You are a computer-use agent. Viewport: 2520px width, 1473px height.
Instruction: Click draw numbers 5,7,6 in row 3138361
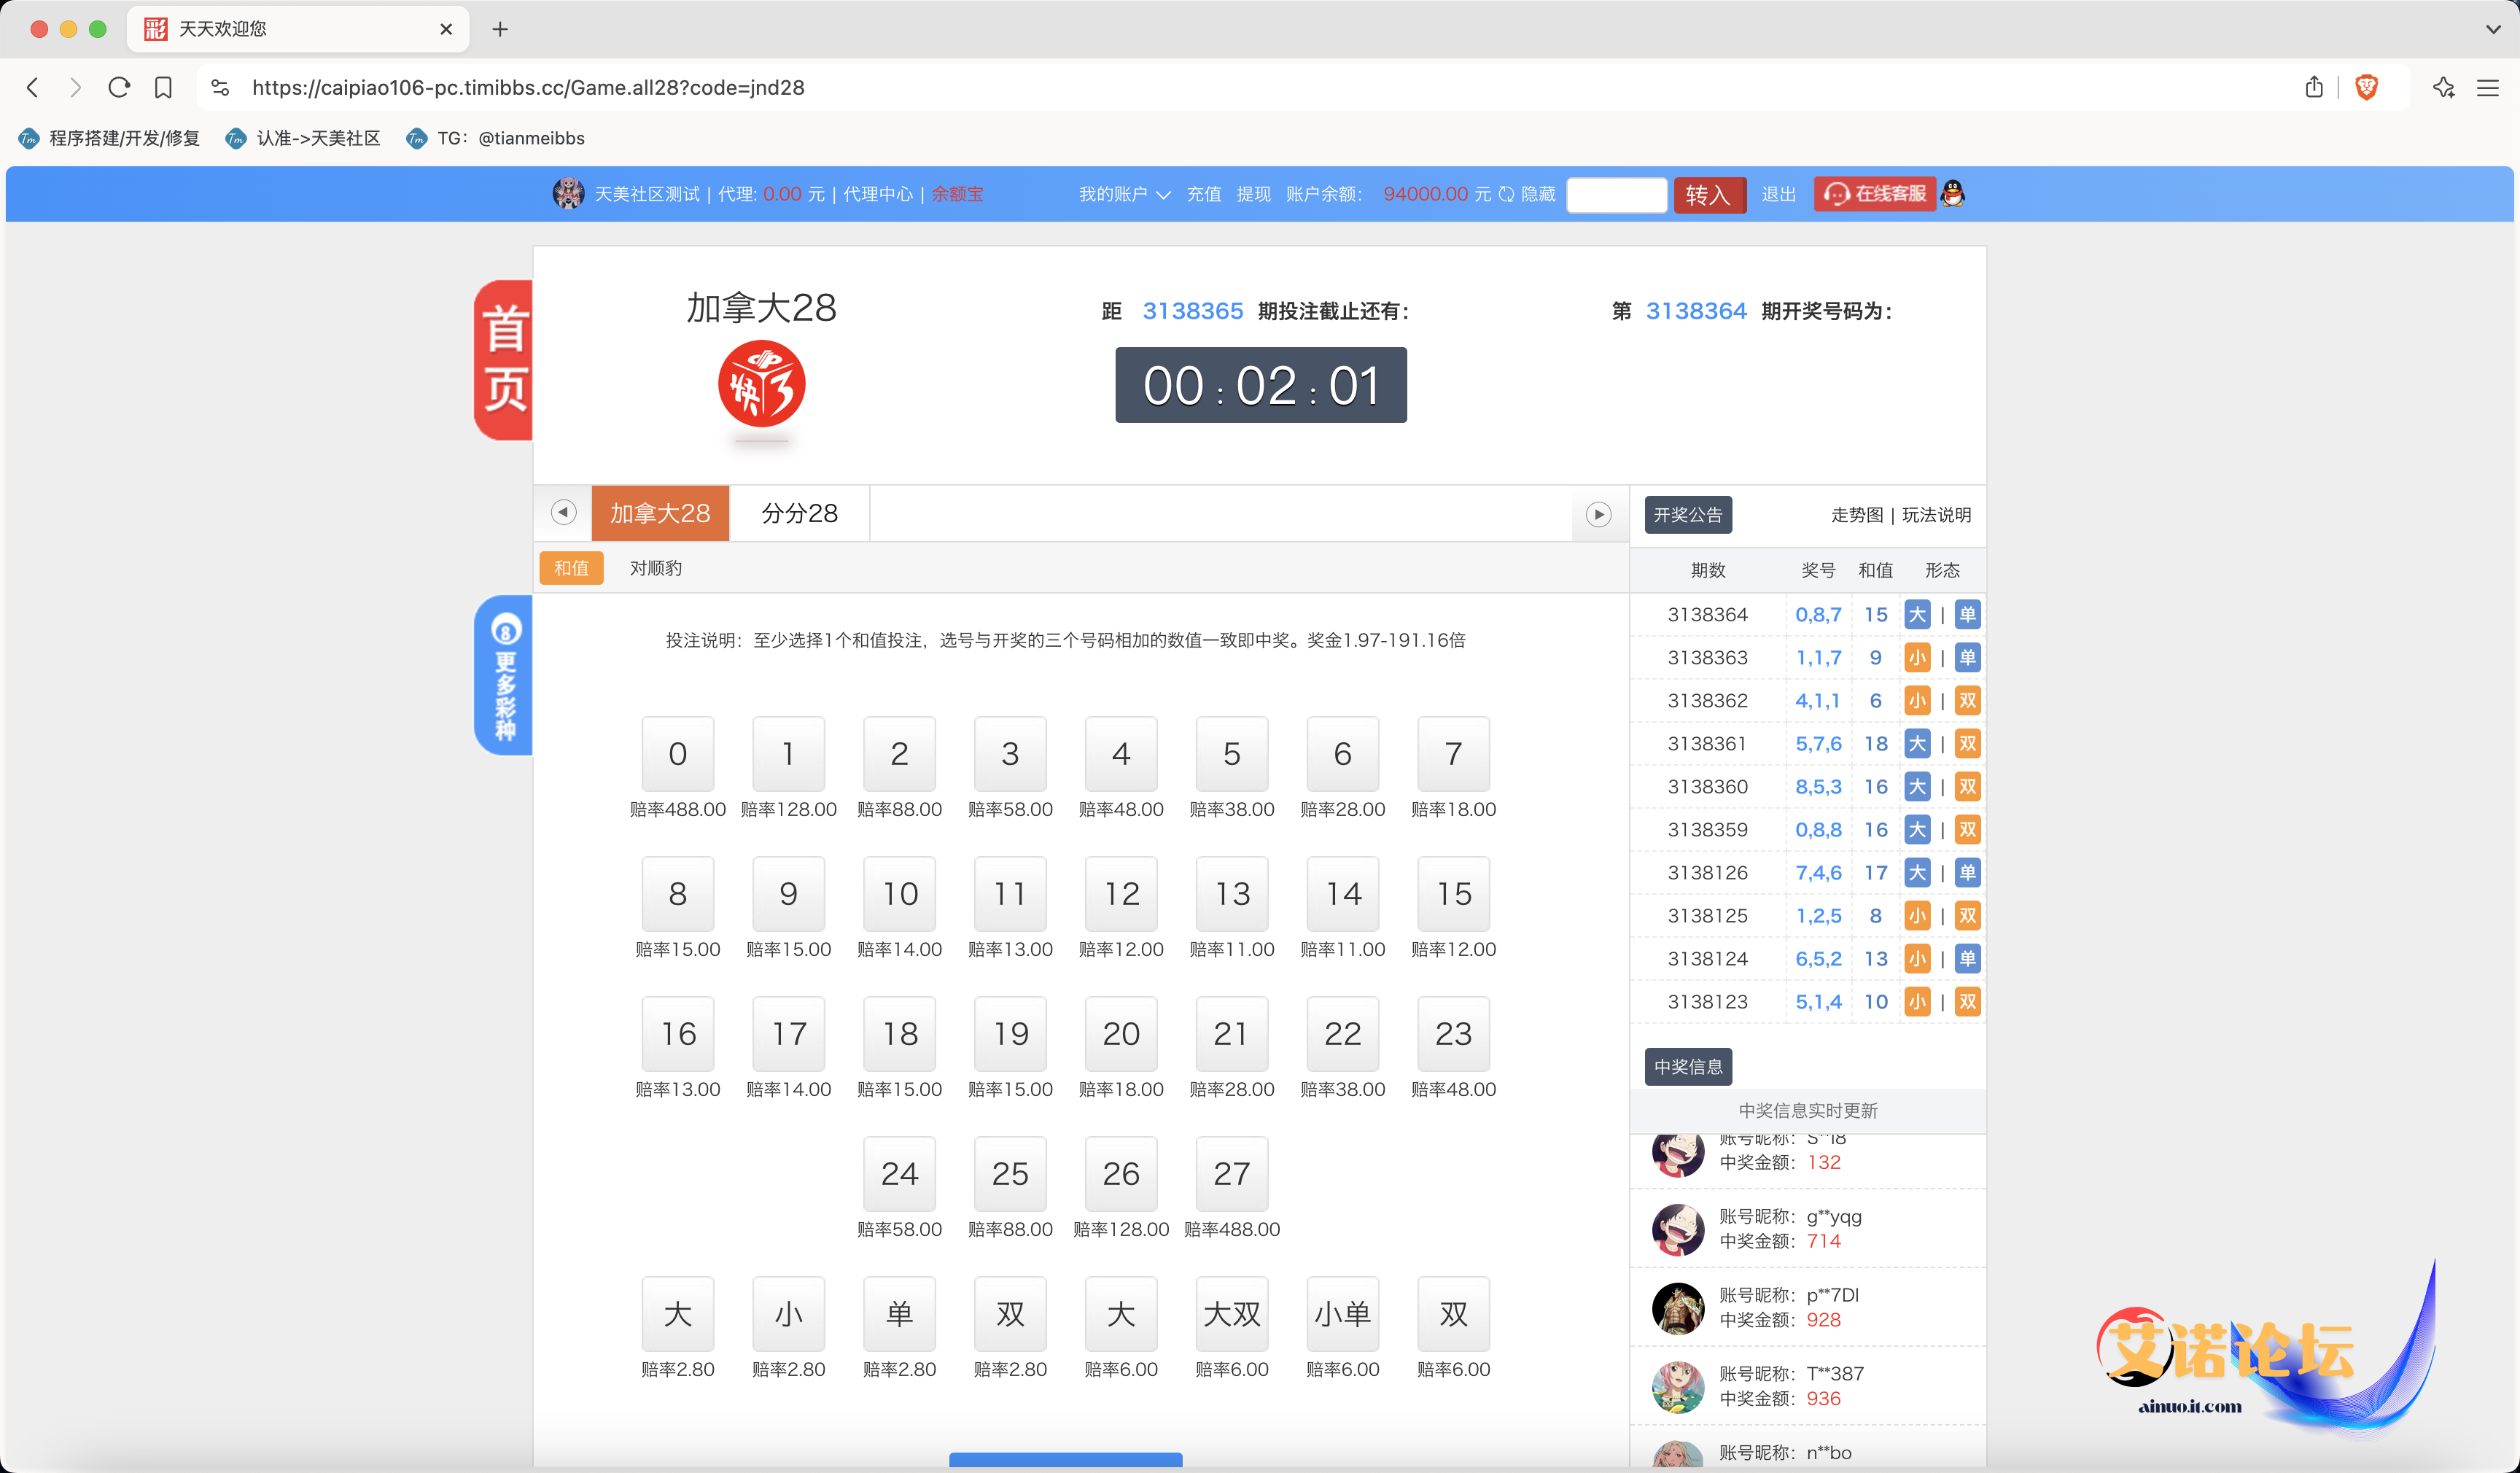point(1818,744)
